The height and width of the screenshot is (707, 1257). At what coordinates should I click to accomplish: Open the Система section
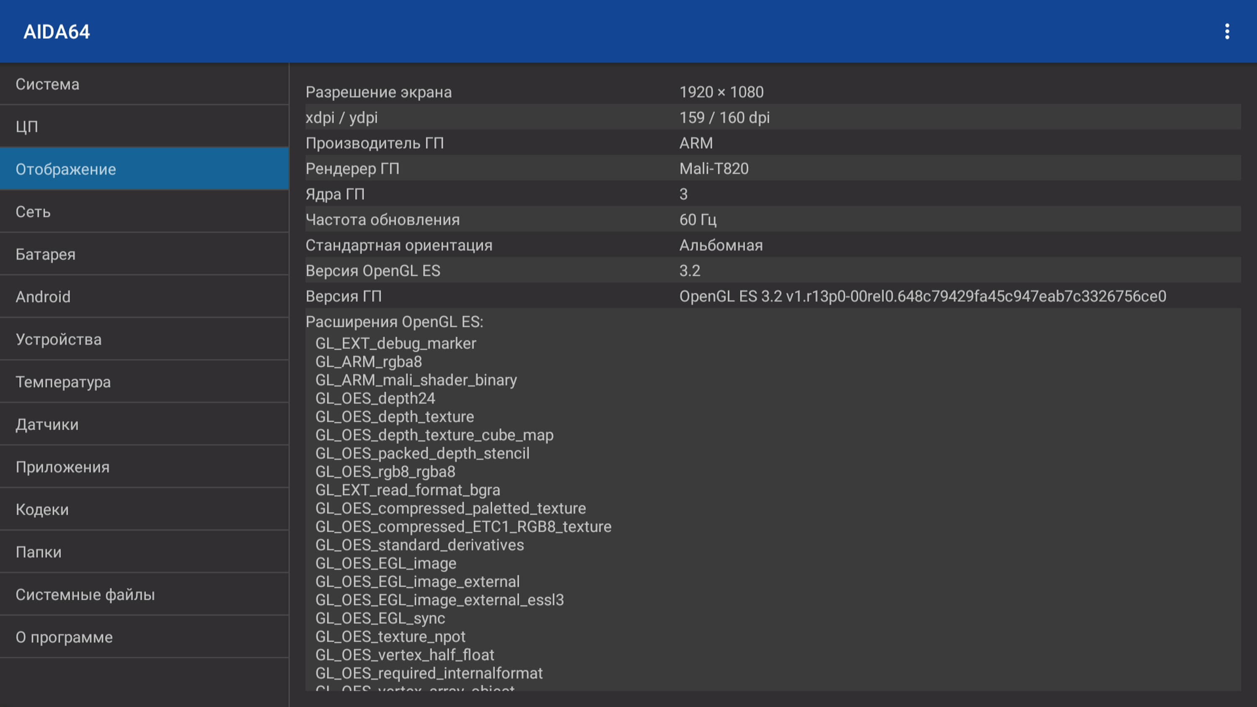[x=145, y=84]
